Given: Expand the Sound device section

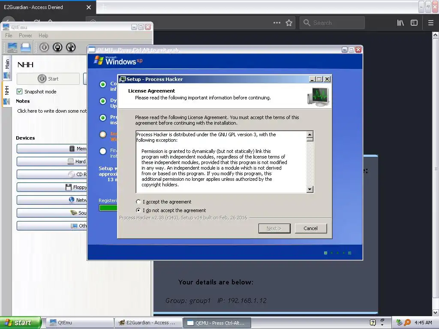Looking at the screenshot, I should (x=52, y=213).
